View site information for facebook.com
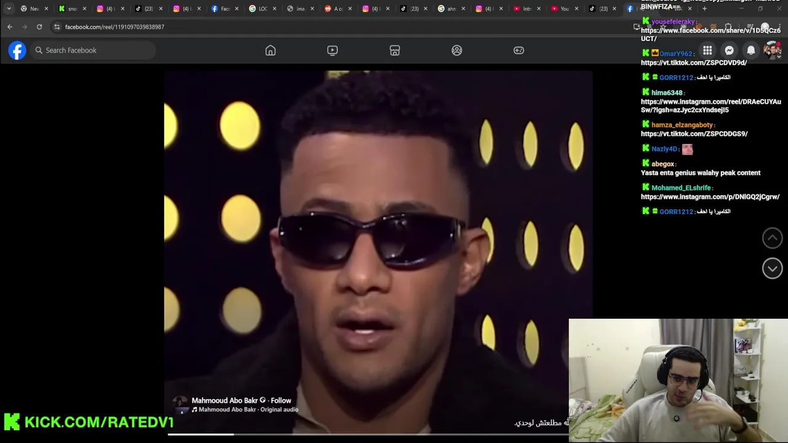 pyautogui.click(x=57, y=27)
